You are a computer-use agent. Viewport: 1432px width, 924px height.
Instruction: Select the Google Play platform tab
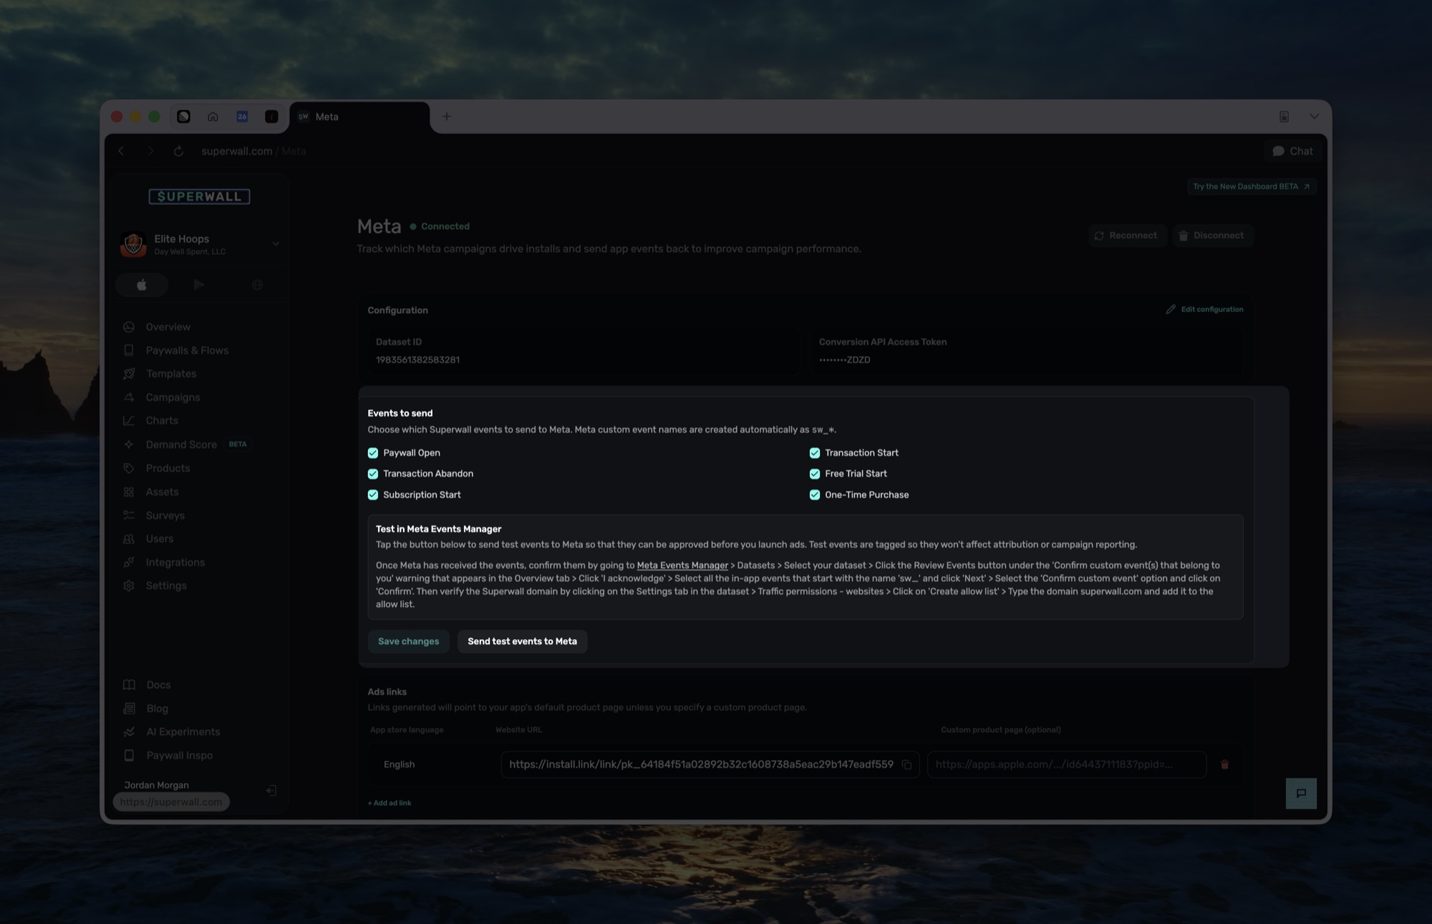pos(199,285)
